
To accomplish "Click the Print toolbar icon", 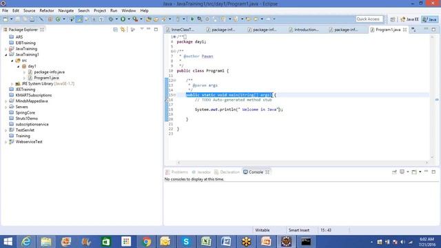I will [x=32, y=19].
